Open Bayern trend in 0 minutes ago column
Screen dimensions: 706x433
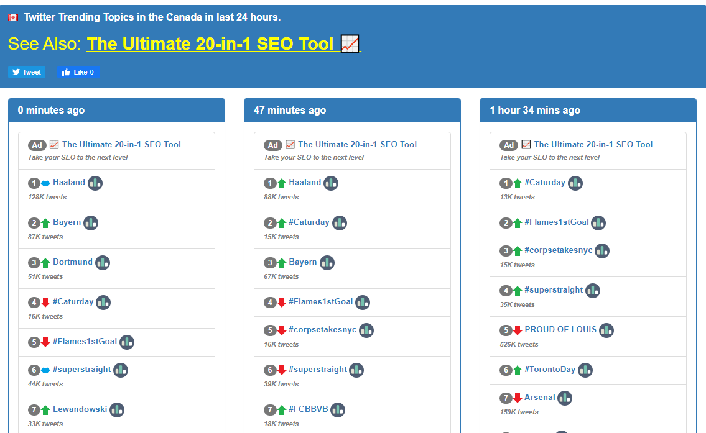click(67, 222)
